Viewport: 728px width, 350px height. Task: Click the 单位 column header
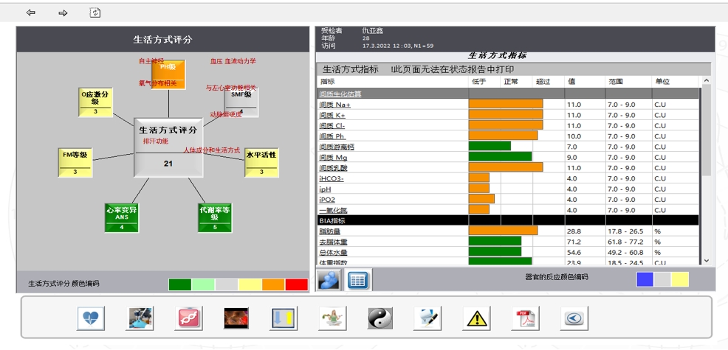[662, 82]
